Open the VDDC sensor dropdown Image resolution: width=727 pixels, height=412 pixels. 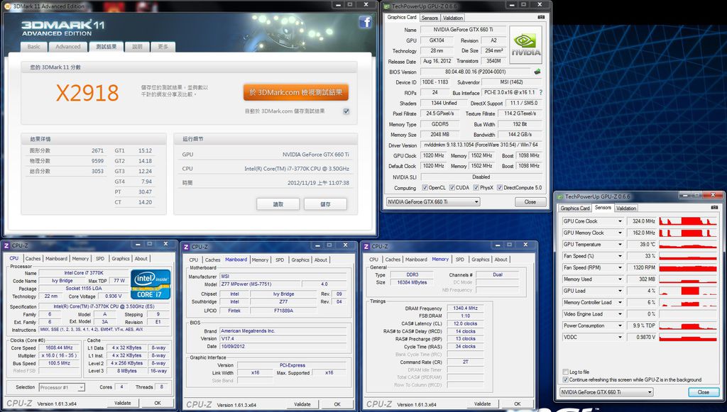(x=620, y=337)
